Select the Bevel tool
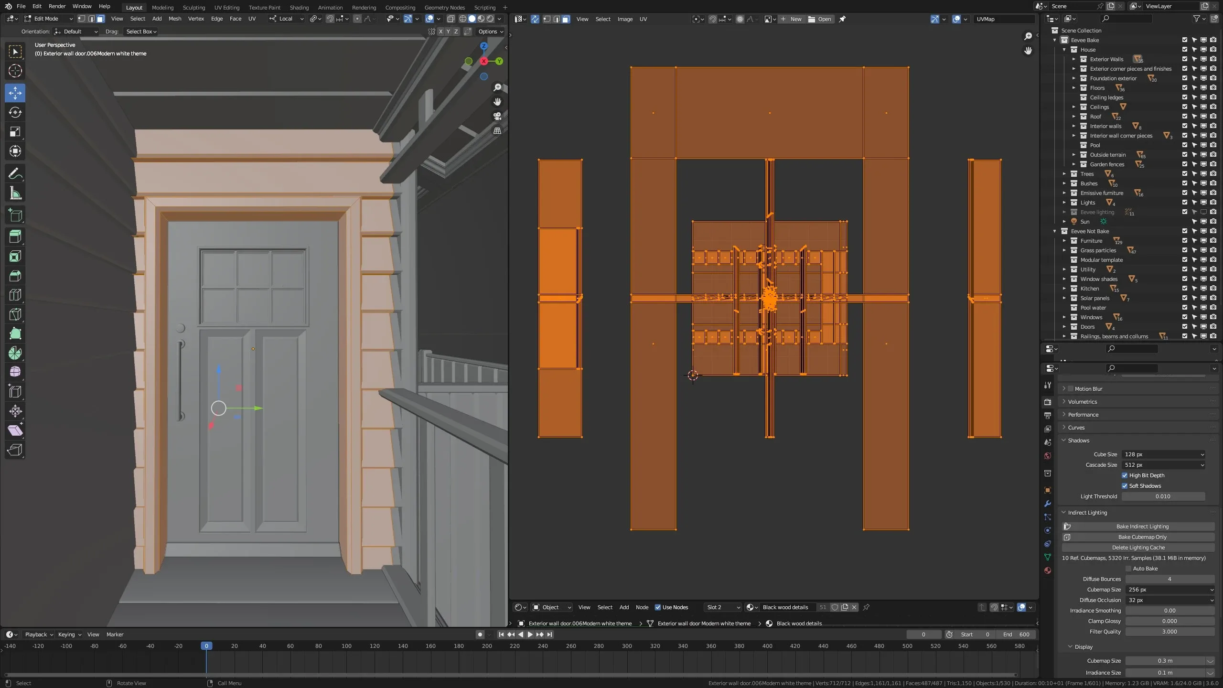 [x=15, y=276]
